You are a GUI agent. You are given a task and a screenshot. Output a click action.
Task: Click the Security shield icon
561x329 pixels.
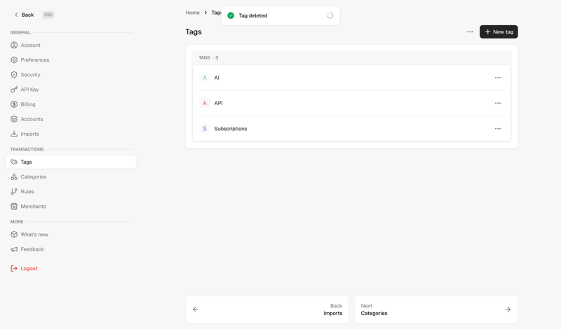tap(14, 75)
